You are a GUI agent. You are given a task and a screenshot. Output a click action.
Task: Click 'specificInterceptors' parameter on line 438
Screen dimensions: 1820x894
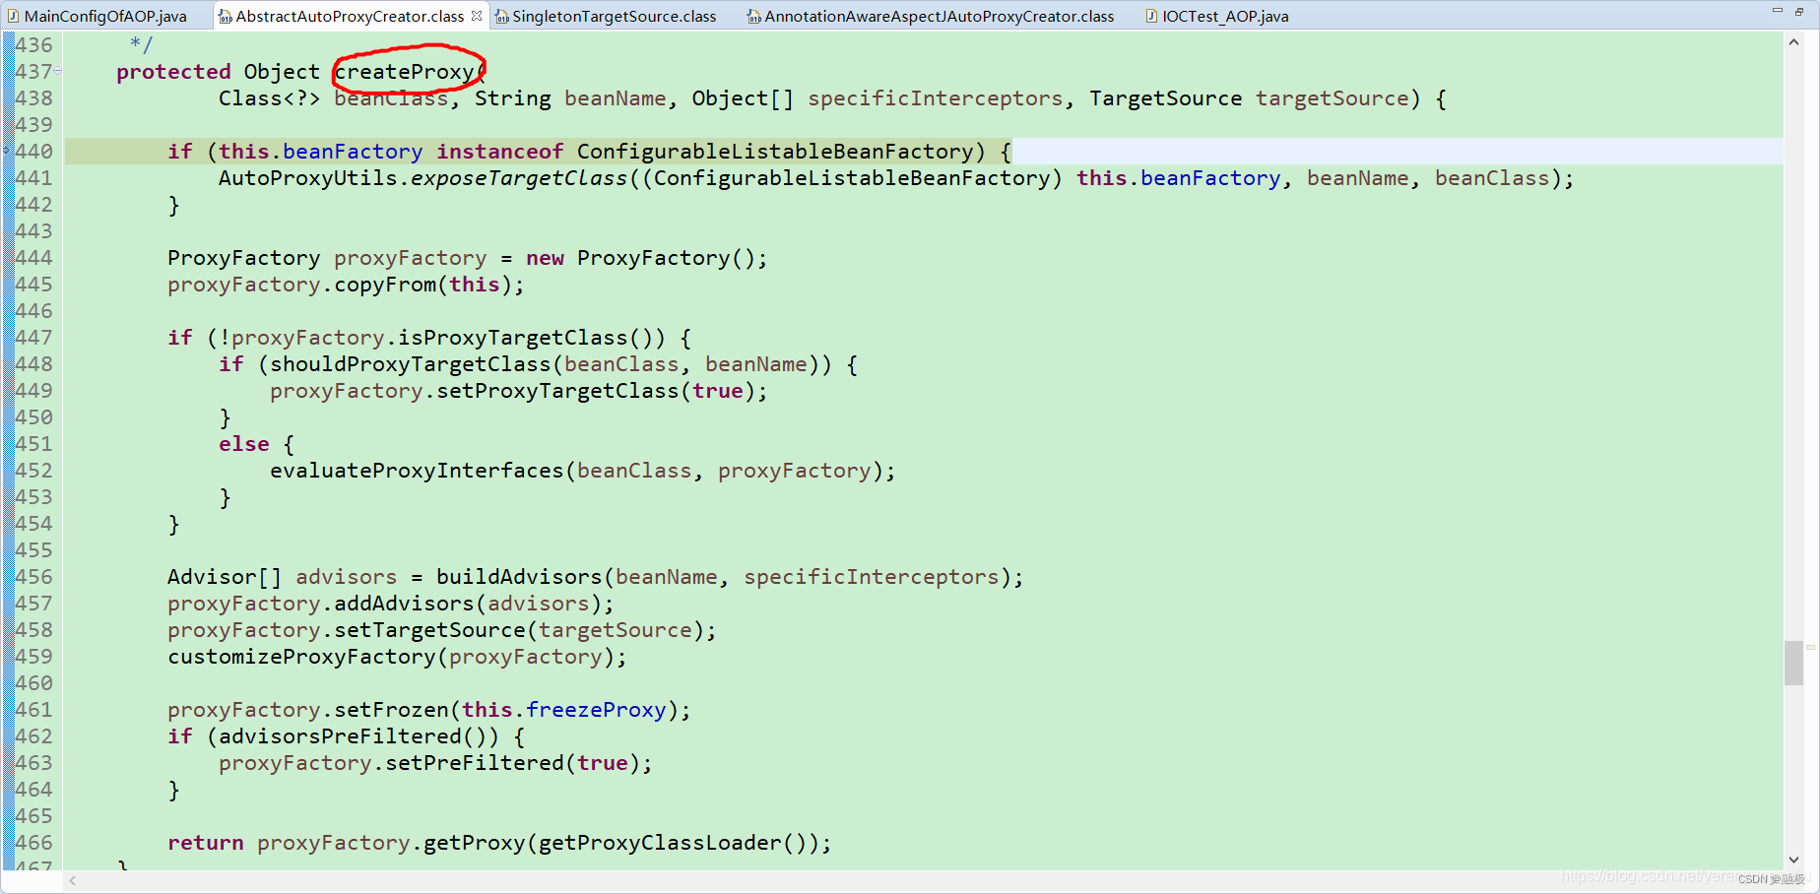click(x=936, y=98)
